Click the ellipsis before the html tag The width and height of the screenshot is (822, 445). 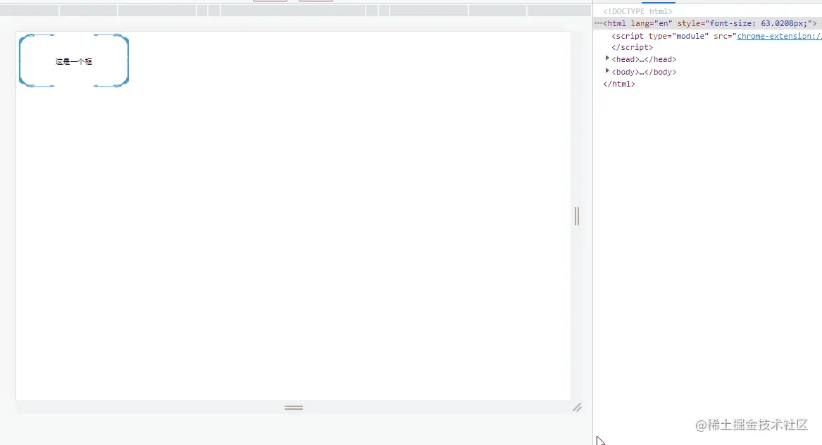point(598,23)
